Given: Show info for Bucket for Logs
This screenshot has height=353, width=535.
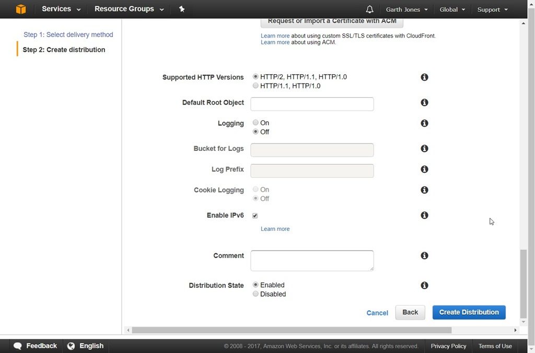Looking at the screenshot, I should tap(424, 149).
